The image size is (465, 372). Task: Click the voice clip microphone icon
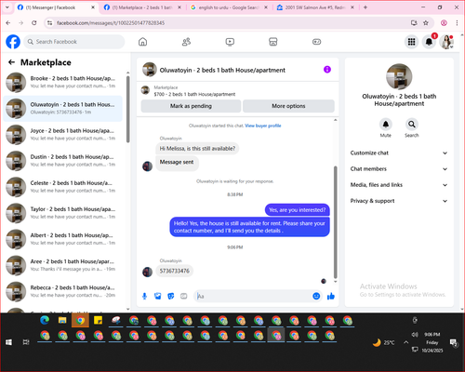(144, 297)
